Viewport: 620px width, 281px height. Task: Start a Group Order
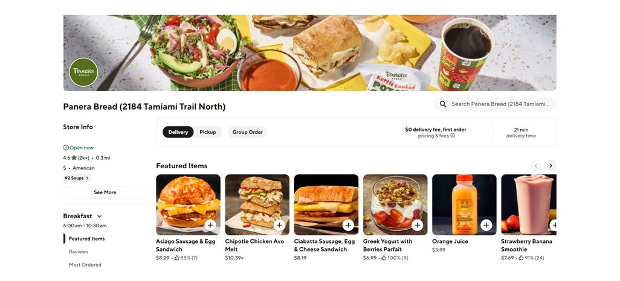point(248,132)
